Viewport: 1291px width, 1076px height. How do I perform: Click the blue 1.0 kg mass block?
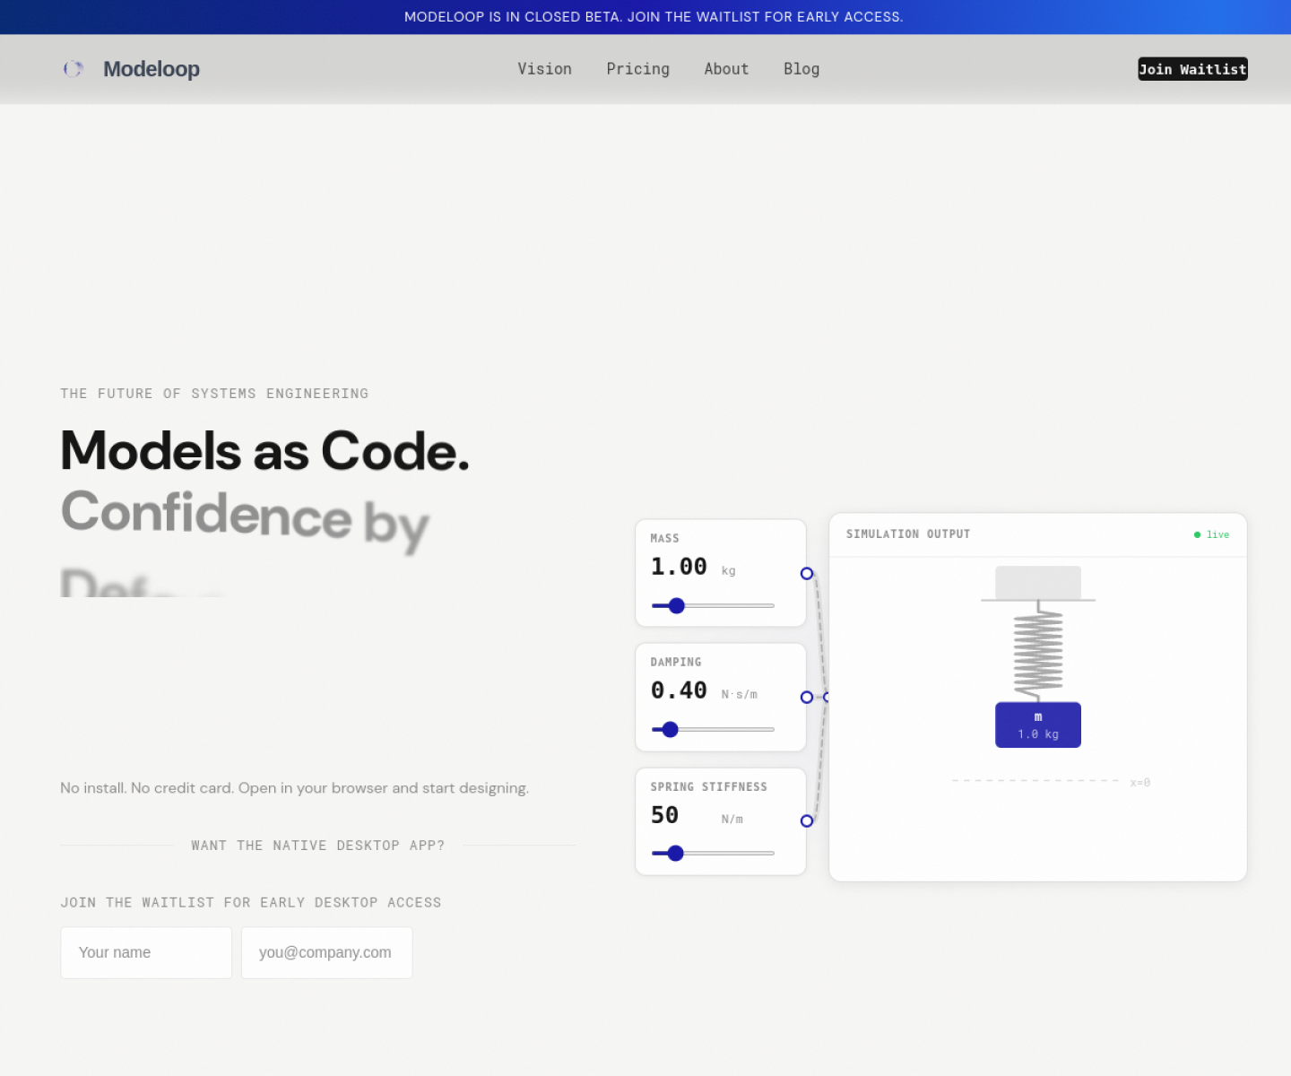[x=1038, y=725]
